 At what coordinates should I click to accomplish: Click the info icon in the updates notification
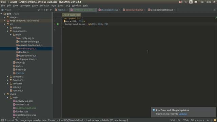pos(154,110)
